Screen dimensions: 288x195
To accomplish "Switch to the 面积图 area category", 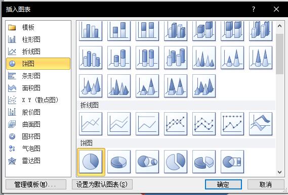I will point(38,88).
